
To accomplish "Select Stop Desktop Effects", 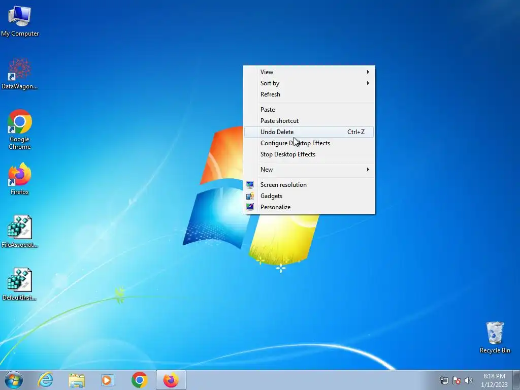I will point(309,154).
